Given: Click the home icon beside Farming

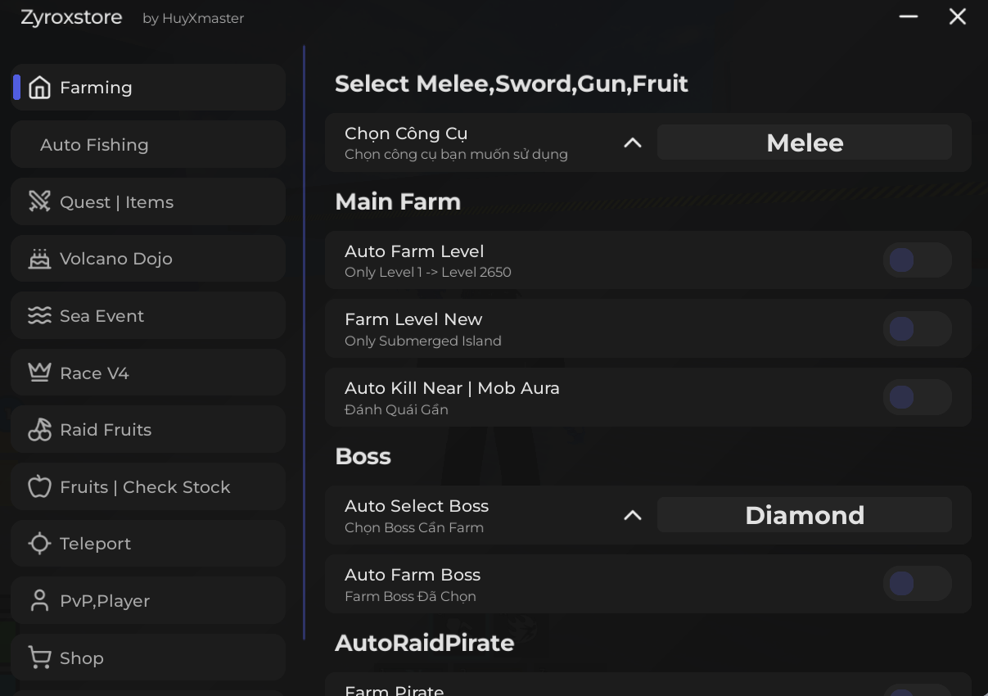Looking at the screenshot, I should [x=39, y=88].
